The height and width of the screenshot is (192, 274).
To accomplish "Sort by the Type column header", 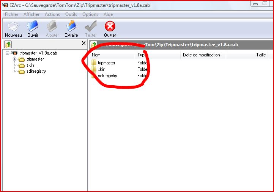I will tap(158, 55).
